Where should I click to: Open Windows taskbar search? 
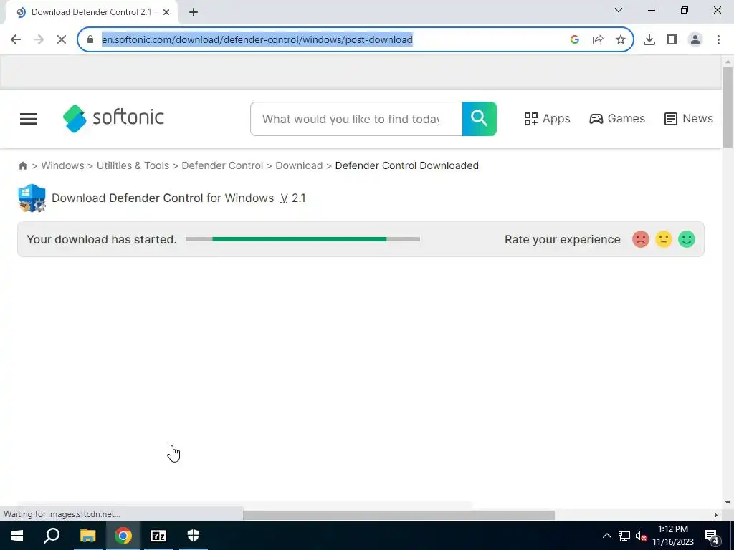pyautogui.click(x=52, y=536)
